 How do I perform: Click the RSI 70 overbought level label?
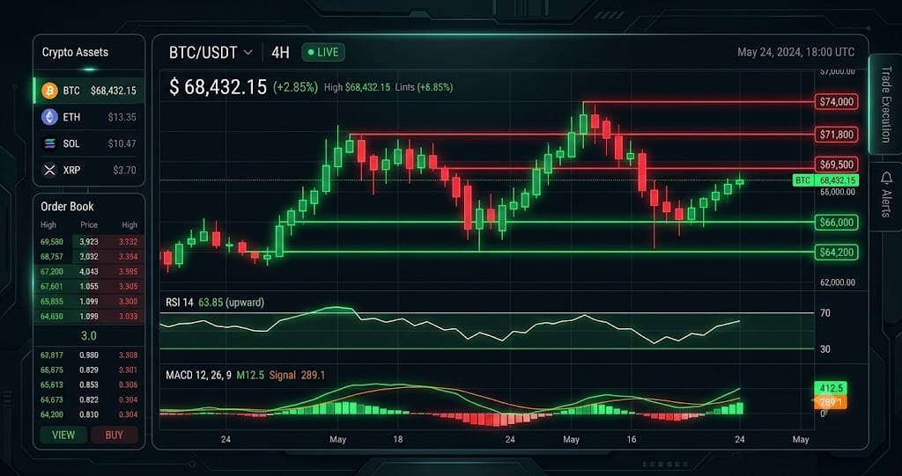coord(824,313)
